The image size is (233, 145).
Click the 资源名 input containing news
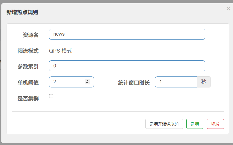click(x=127, y=34)
